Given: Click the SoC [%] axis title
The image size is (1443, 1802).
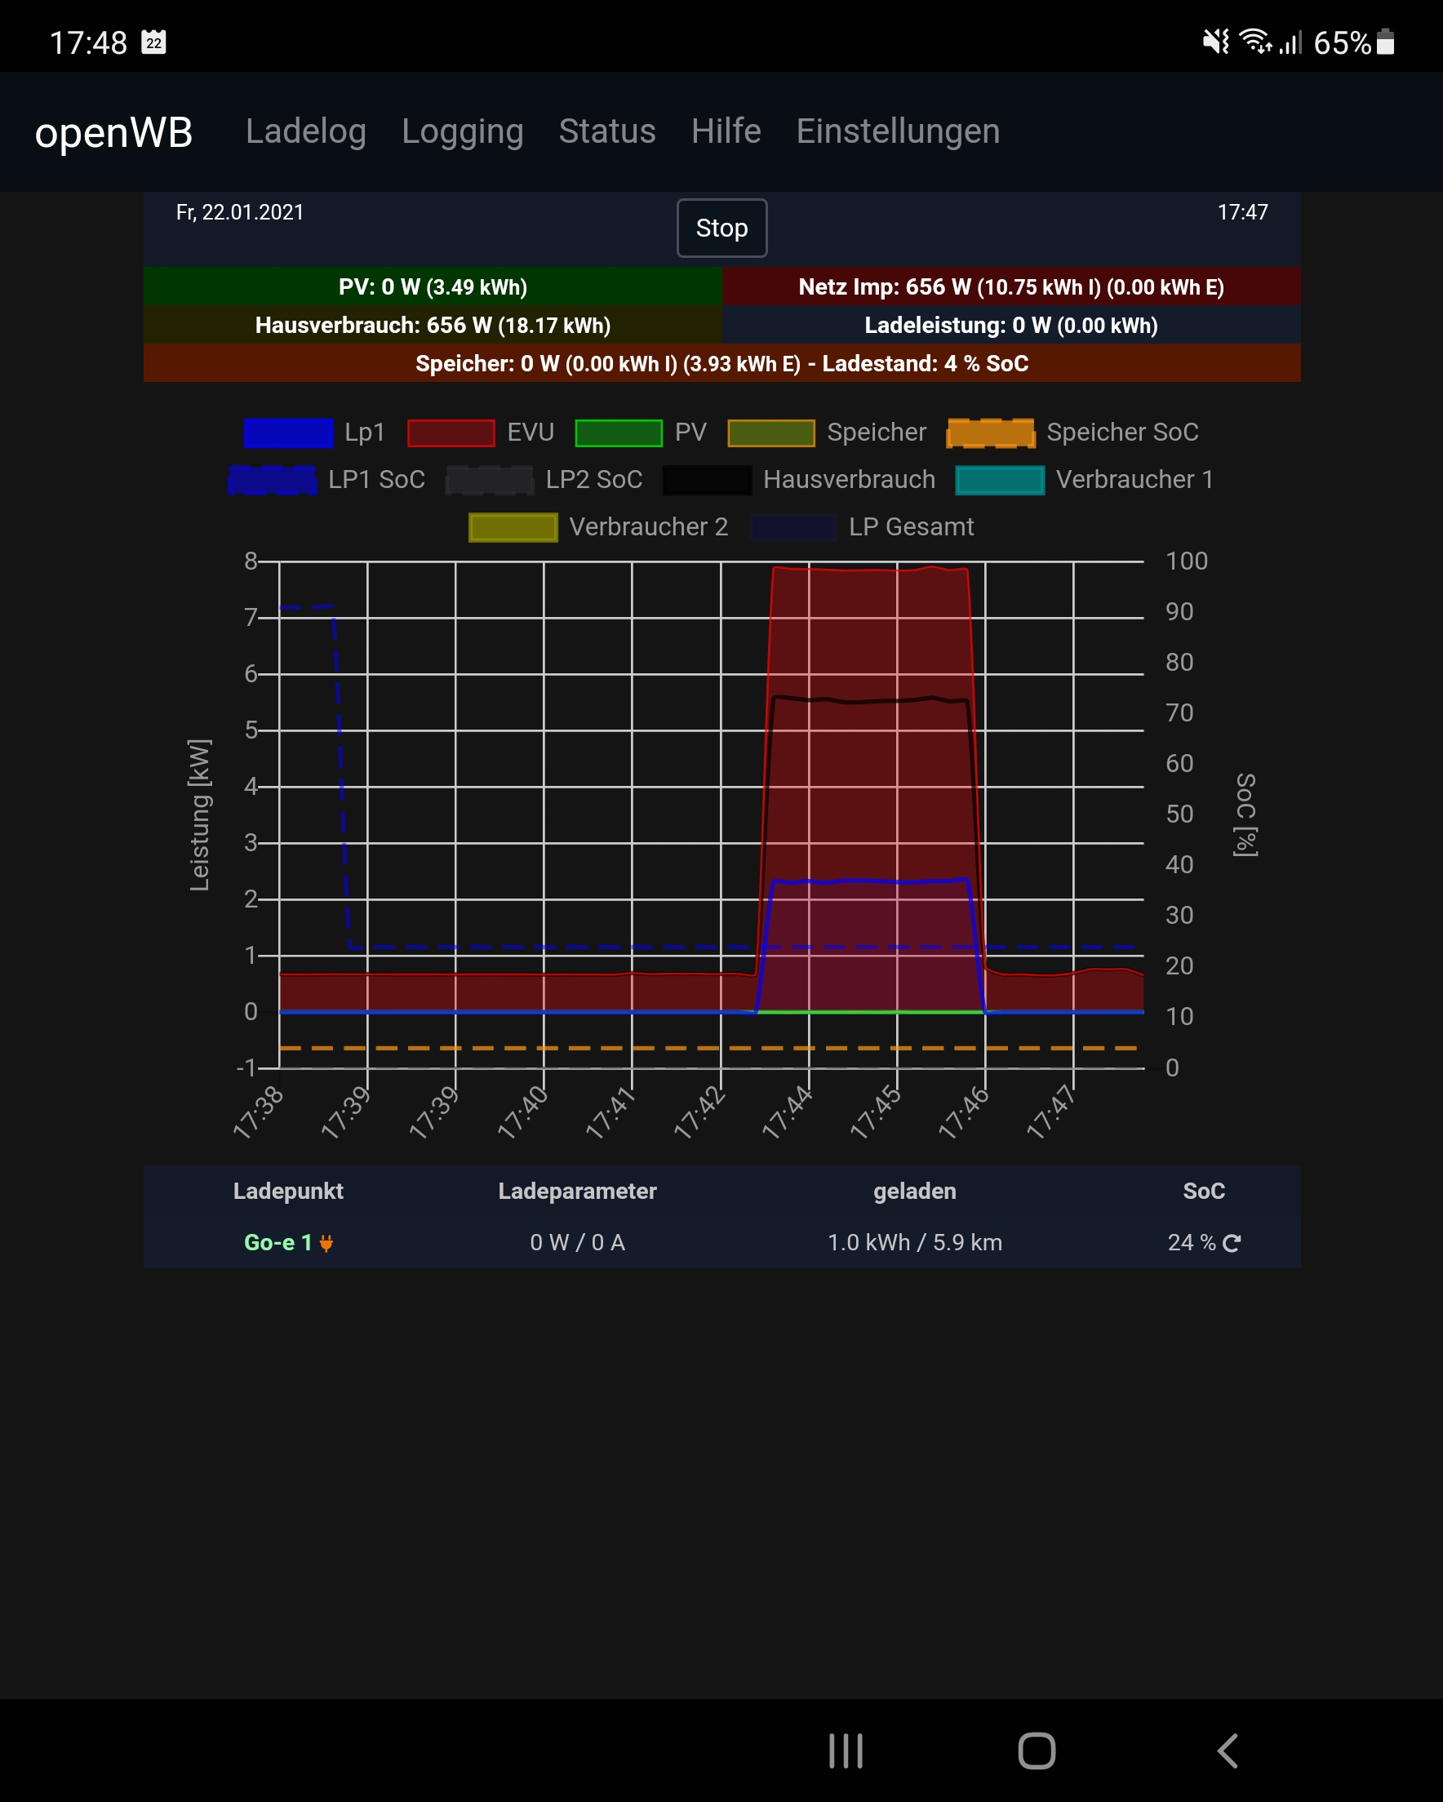Looking at the screenshot, I should point(1245,815).
